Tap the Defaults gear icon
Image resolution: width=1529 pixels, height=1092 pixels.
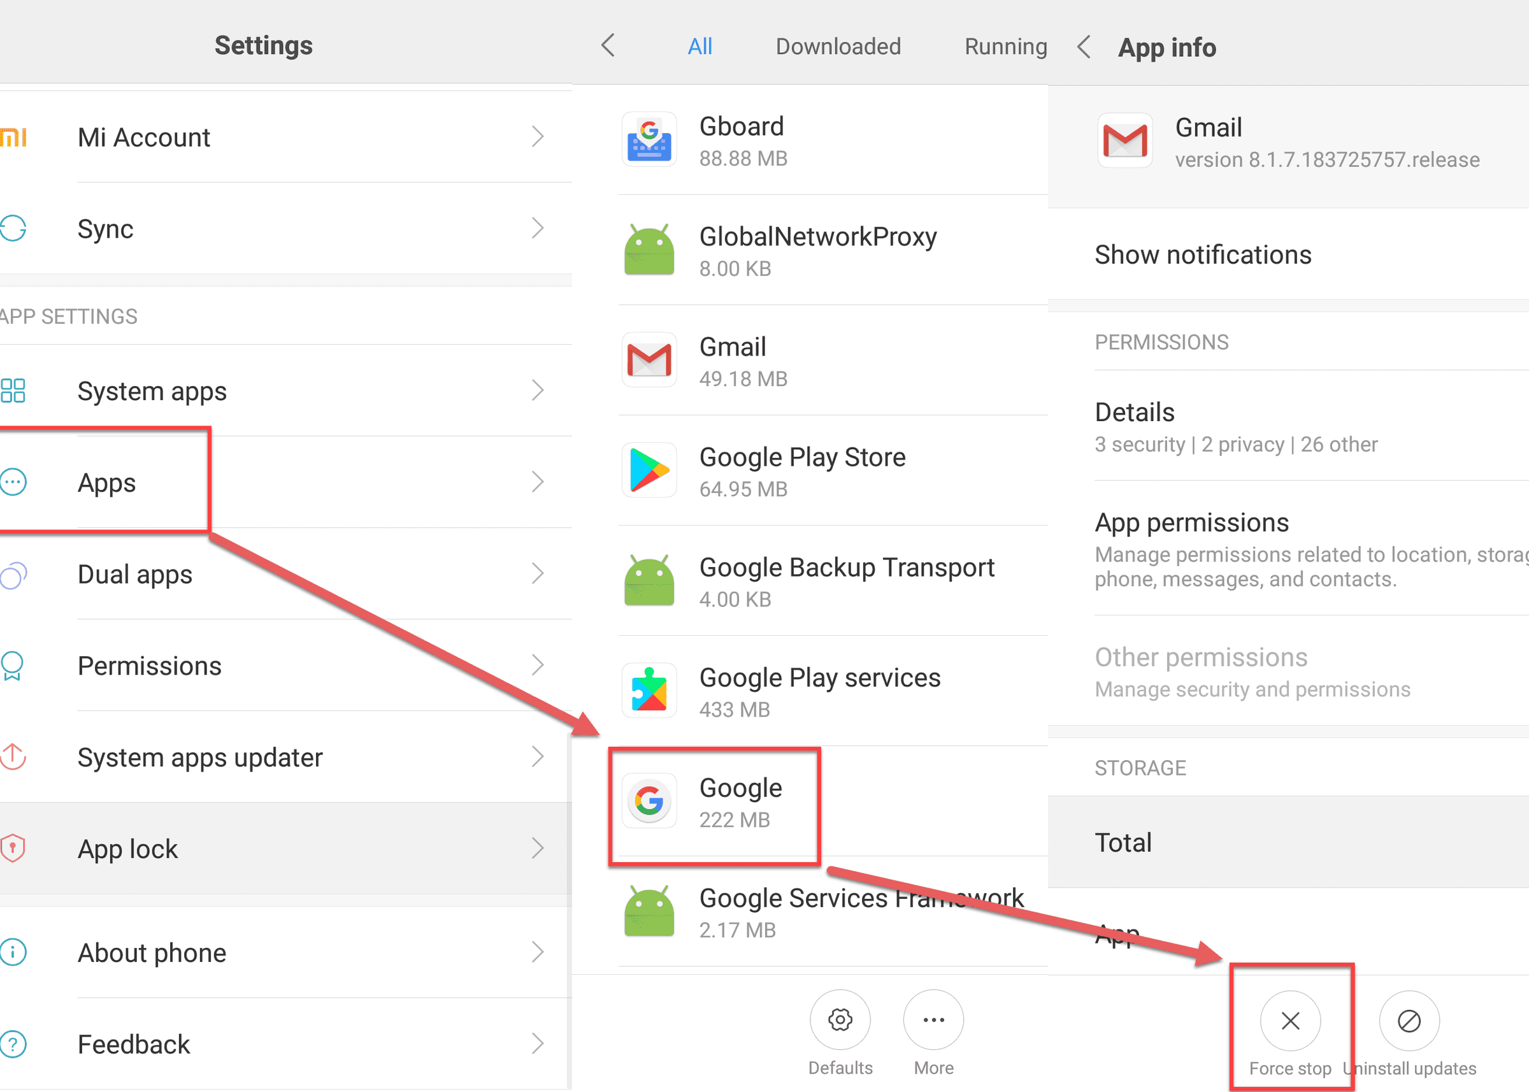click(x=840, y=1019)
